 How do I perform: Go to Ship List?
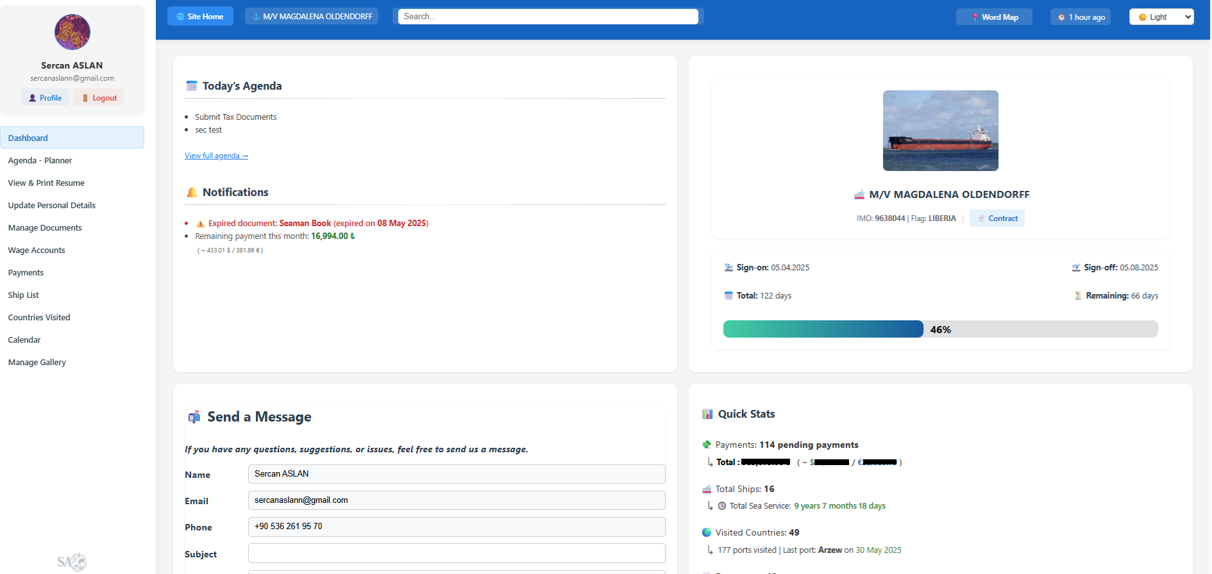[23, 295]
